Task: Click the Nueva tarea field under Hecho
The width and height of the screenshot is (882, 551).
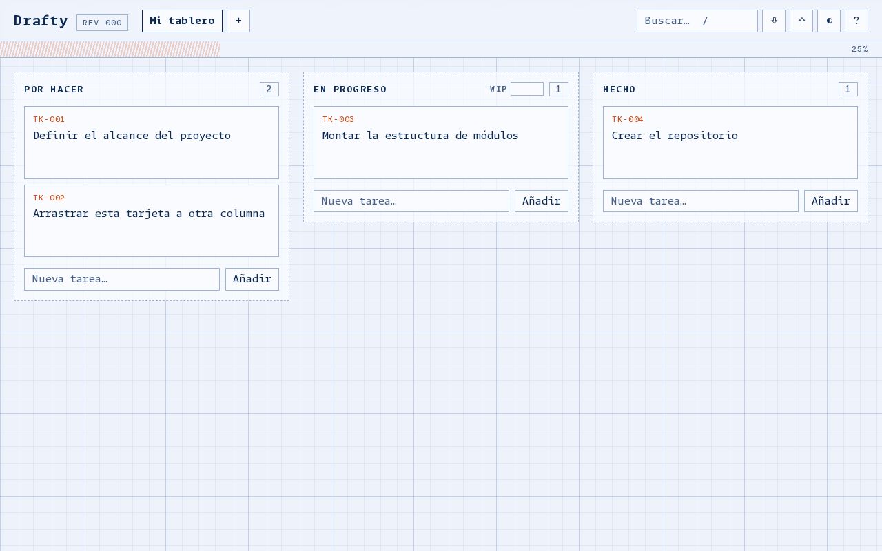Action: pos(701,201)
